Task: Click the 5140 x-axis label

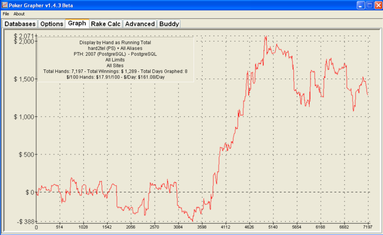Action: pos(273,227)
